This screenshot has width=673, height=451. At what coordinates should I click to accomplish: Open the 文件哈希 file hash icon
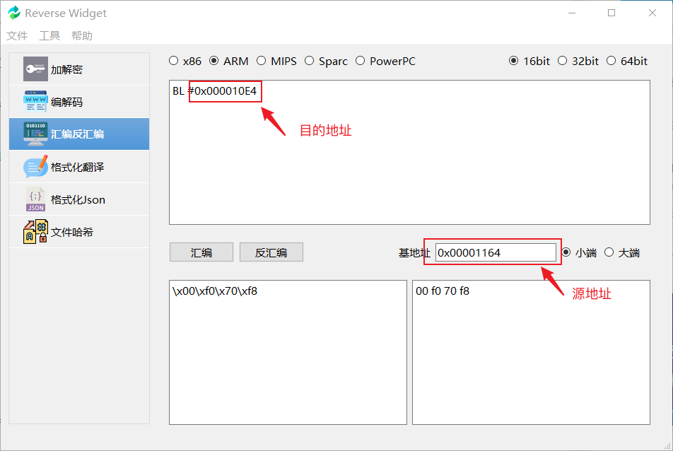(35, 232)
